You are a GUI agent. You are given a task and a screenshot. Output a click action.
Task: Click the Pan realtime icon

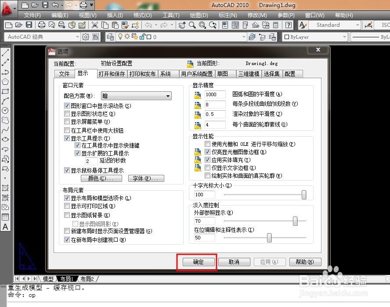pos(182,25)
